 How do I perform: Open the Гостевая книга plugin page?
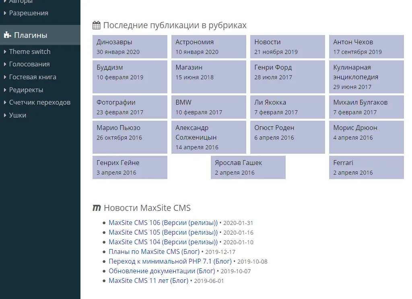click(33, 77)
